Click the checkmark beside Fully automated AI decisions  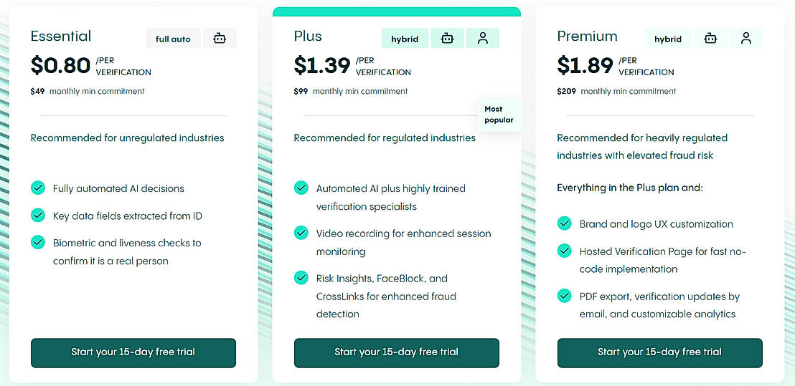38,188
